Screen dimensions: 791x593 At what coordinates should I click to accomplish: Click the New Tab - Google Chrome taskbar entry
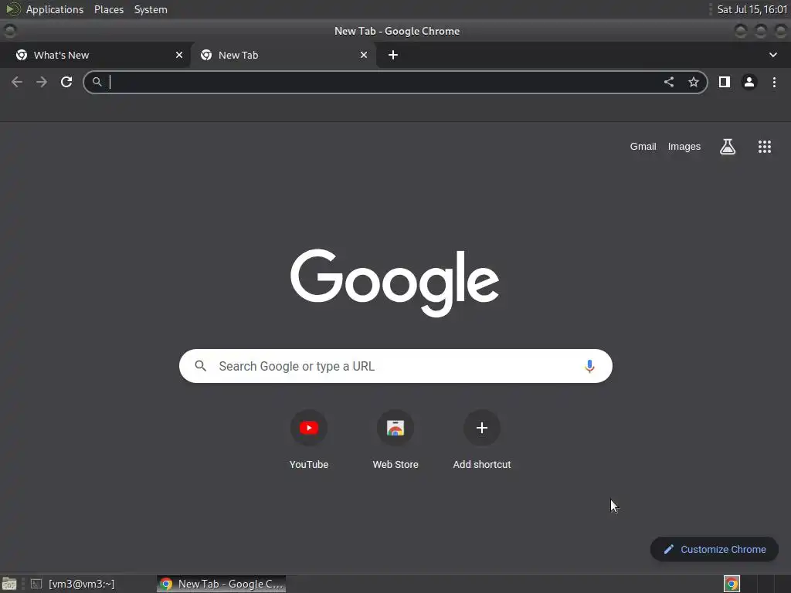coord(222,584)
